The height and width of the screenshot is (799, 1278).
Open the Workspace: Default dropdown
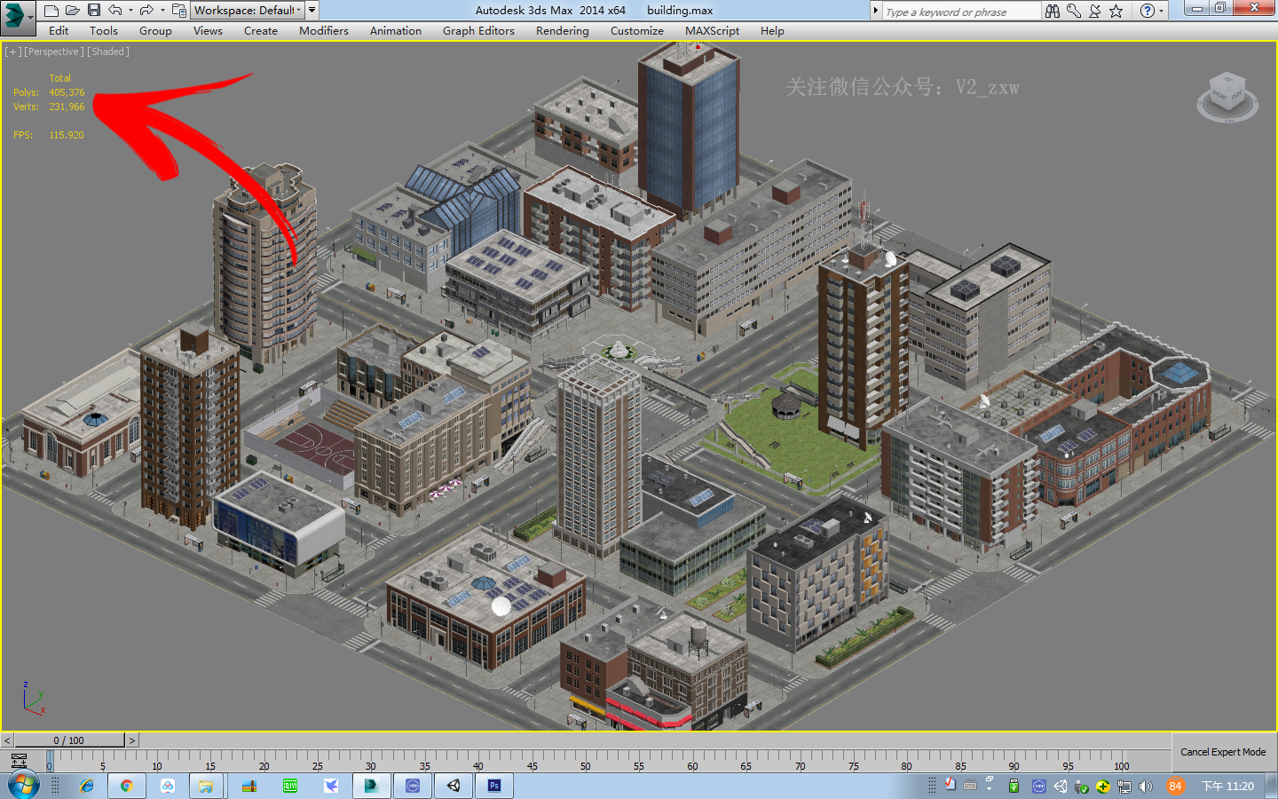[x=248, y=11]
